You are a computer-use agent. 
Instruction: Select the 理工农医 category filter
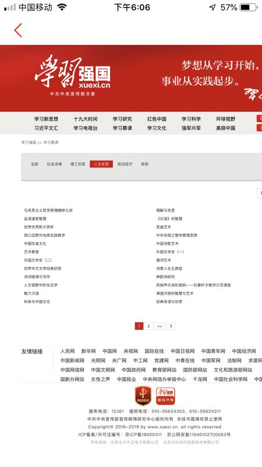tap(78, 164)
